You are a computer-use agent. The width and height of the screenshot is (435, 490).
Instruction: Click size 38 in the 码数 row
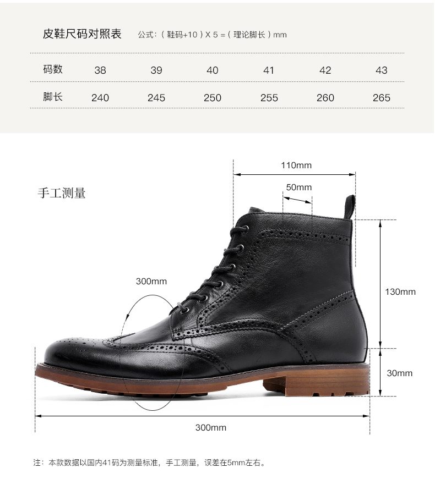click(100, 70)
